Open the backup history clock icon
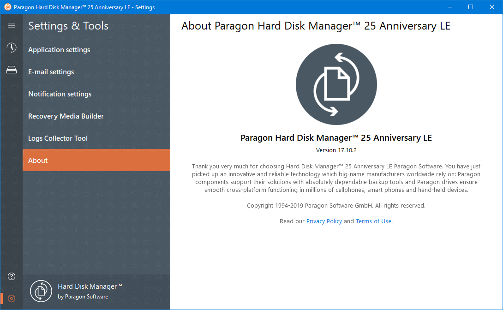 point(12,48)
